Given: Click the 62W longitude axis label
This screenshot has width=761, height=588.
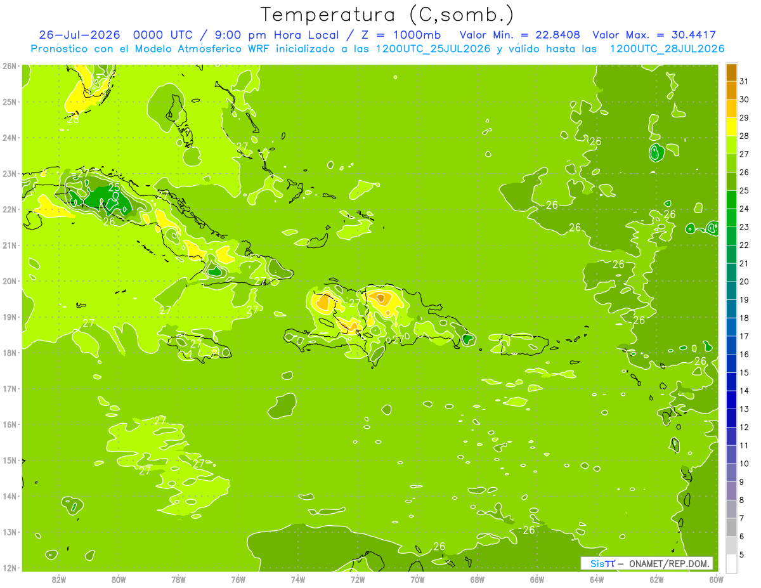Looking at the screenshot, I should pos(656,578).
